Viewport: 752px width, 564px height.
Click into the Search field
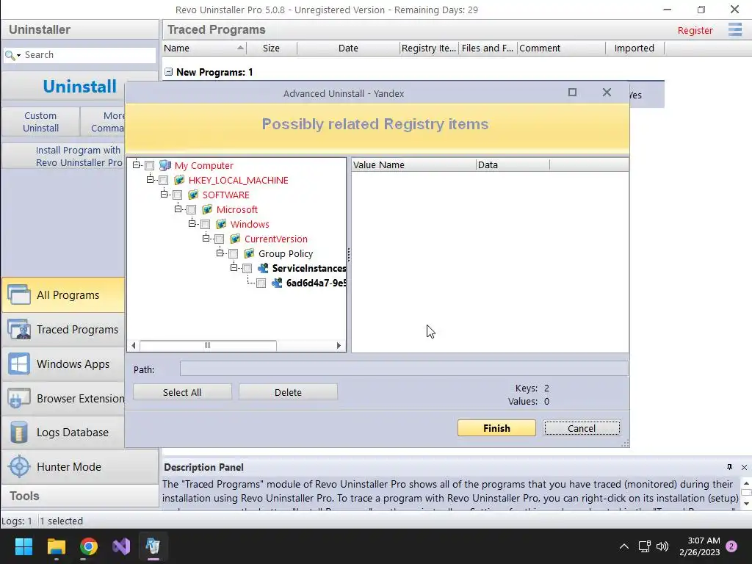(x=89, y=55)
